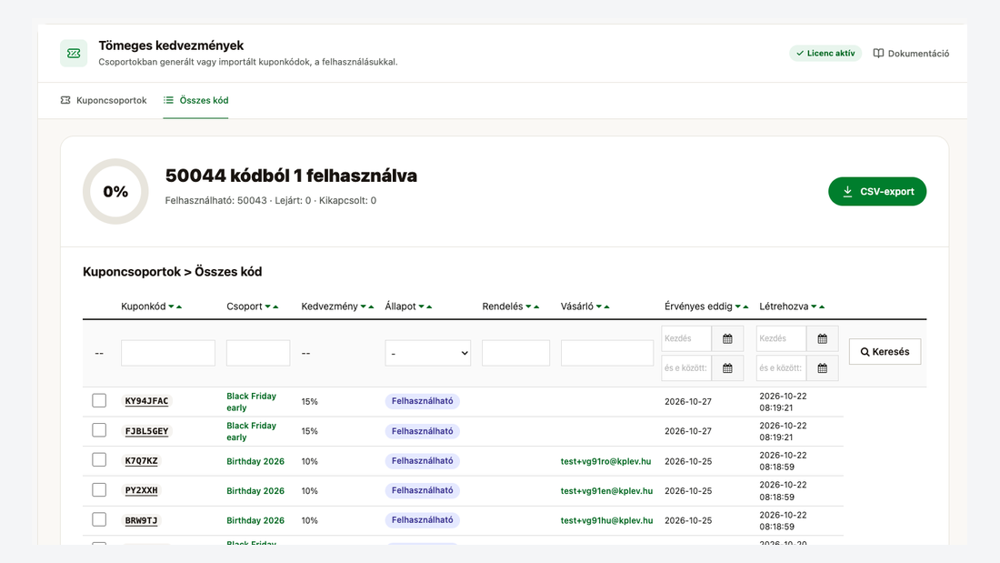Open calendar for Érvényes eddig end date
The width and height of the screenshot is (1000, 563).
point(727,368)
